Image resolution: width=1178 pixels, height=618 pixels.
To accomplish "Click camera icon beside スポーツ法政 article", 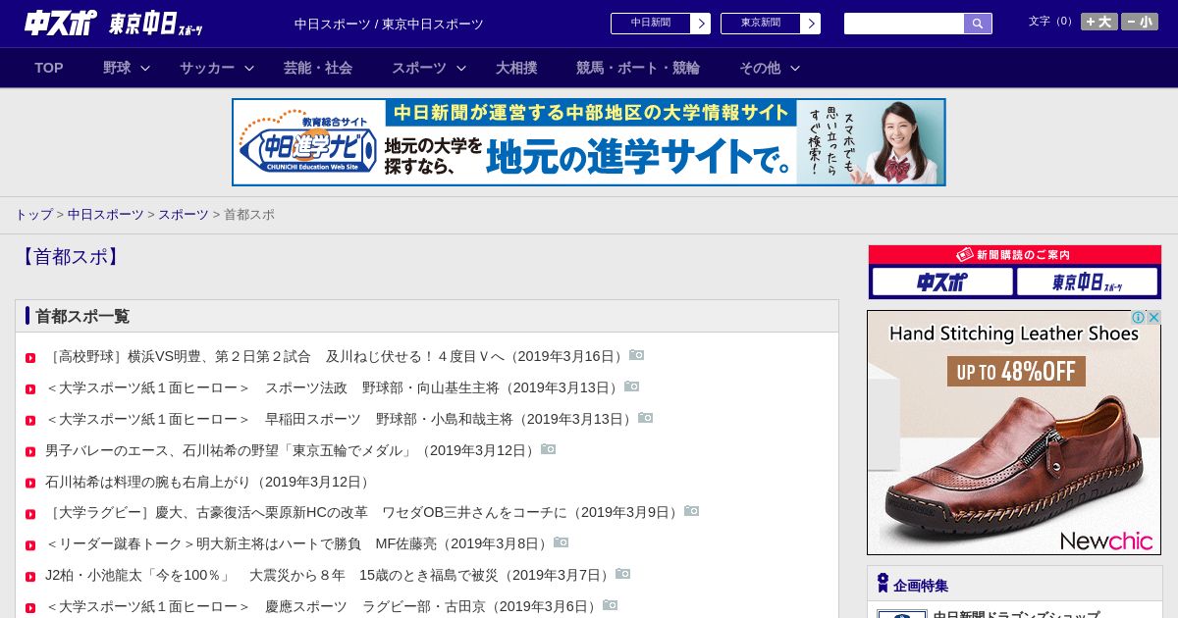I will (x=632, y=386).
